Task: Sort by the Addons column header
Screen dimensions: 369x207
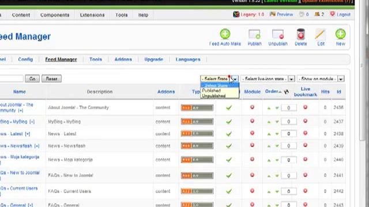Action: coord(166,92)
